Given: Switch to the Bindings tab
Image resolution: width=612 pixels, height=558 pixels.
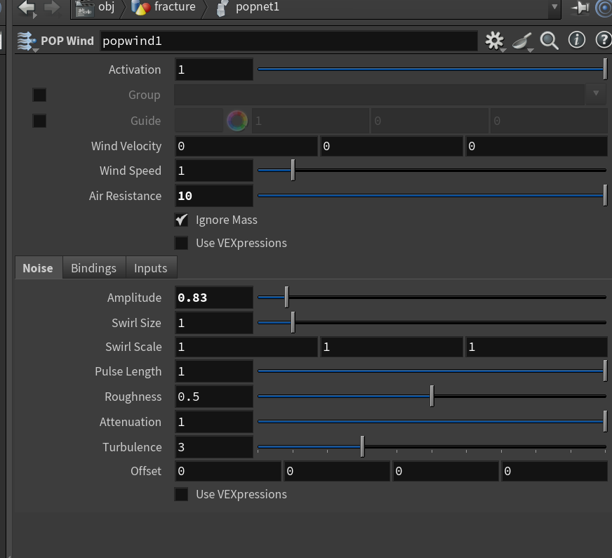Looking at the screenshot, I should click(93, 268).
